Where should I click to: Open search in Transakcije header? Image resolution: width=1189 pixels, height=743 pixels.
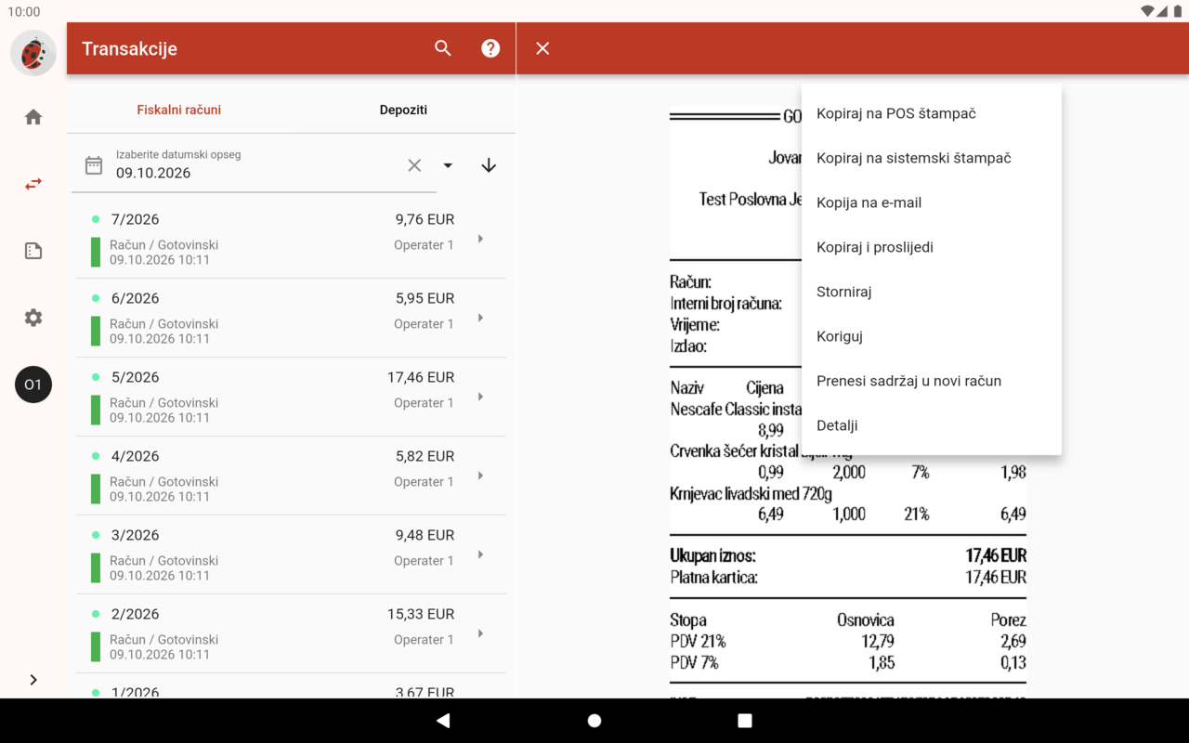(443, 48)
